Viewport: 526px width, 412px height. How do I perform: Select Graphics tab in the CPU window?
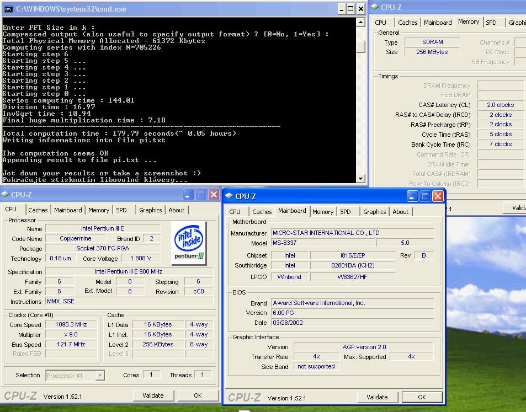(x=150, y=210)
